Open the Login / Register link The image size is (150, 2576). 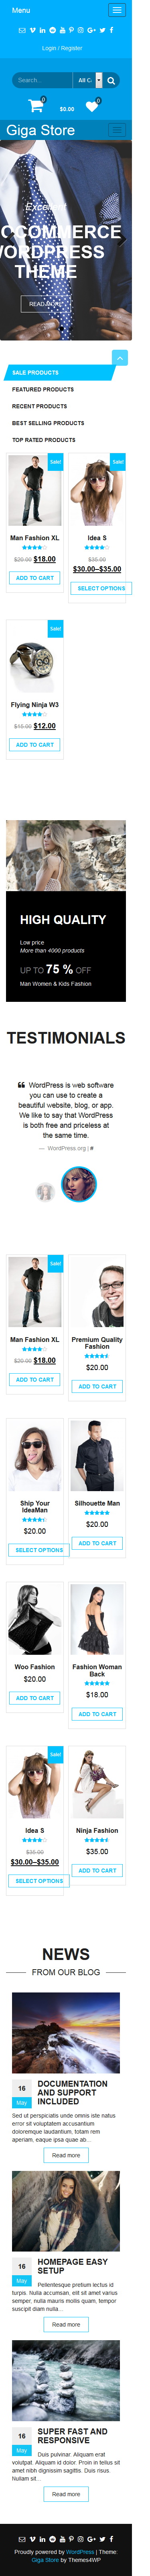(x=63, y=48)
